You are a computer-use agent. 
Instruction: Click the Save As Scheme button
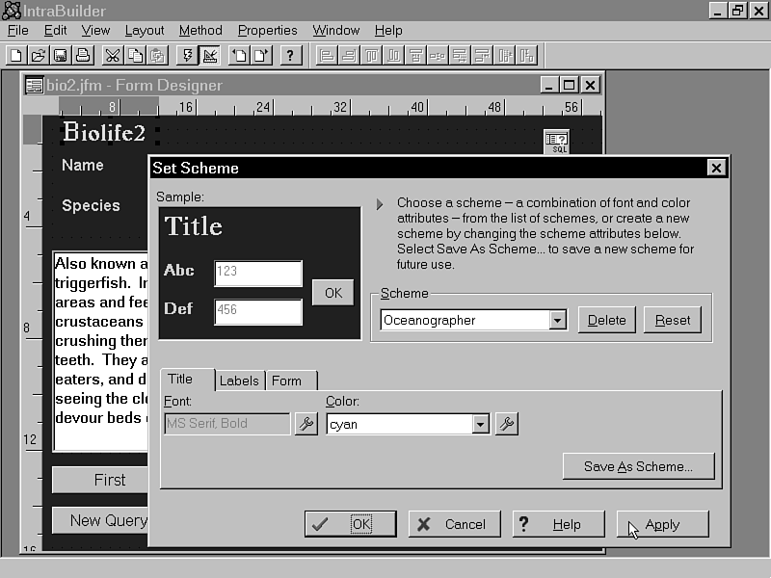(638, 466)
